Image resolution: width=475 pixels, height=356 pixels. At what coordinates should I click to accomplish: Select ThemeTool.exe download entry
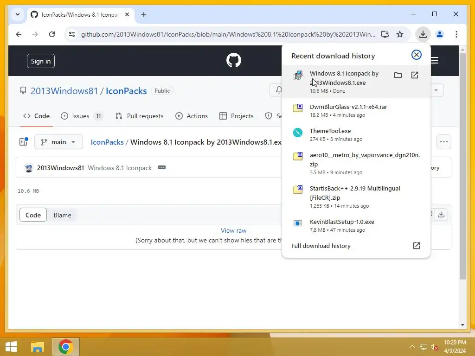(356, 135)
